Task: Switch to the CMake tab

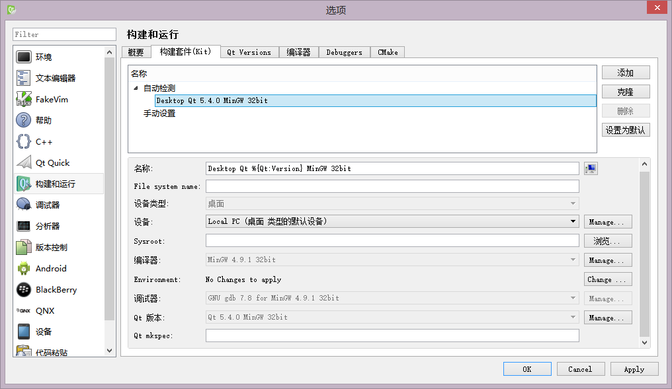Action: click(x=388, y=52)
